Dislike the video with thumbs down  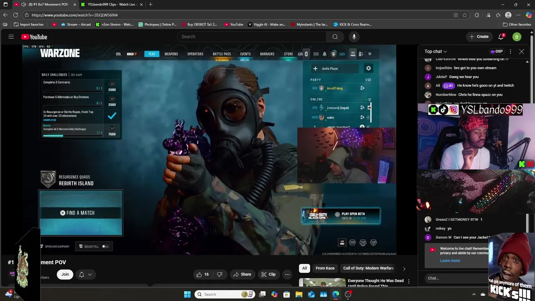[219, 274]
